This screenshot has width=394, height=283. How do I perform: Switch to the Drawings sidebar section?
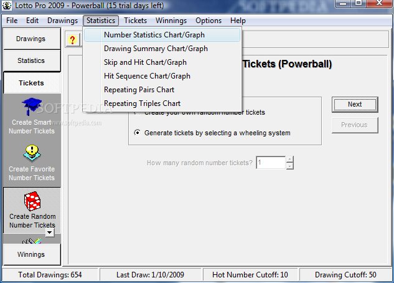[x=32, y=39]
